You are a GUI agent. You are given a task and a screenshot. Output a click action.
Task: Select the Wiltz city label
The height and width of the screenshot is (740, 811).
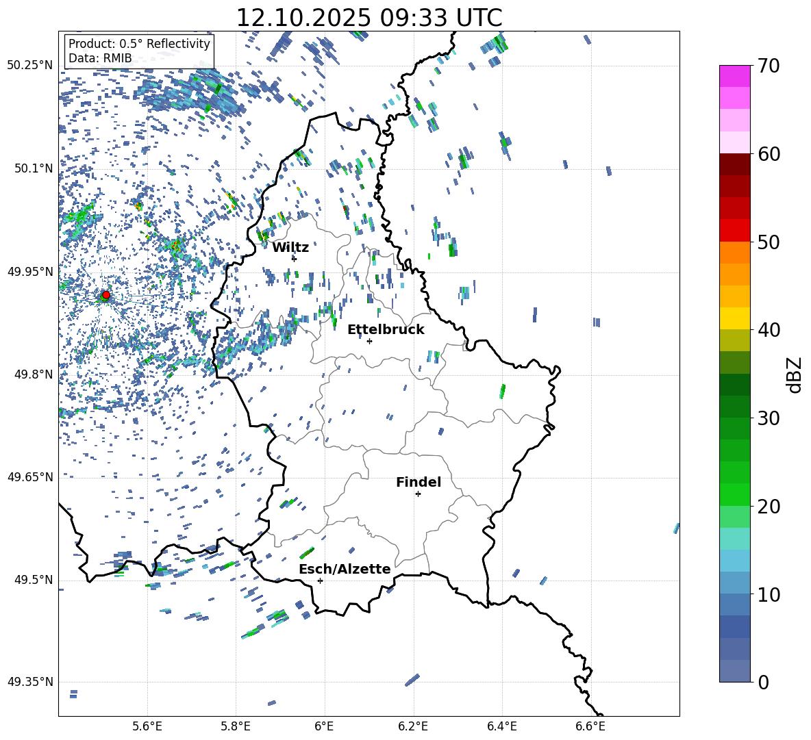click(x=290, y=248)
